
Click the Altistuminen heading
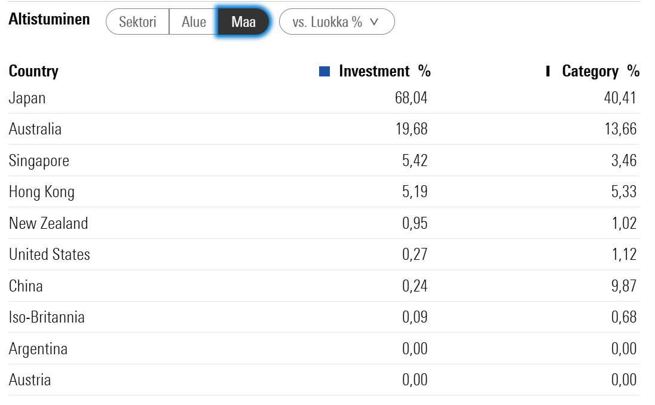[49, 19]
